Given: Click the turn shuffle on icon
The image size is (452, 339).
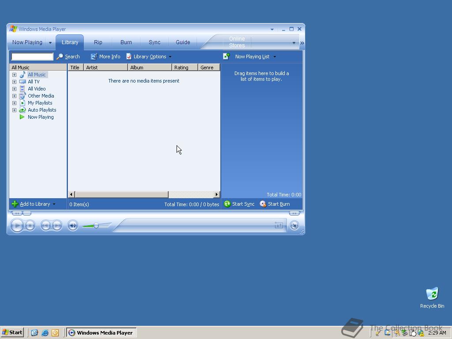Looking at the screenshot, I should pyautogui.click(x=279, y=225).
